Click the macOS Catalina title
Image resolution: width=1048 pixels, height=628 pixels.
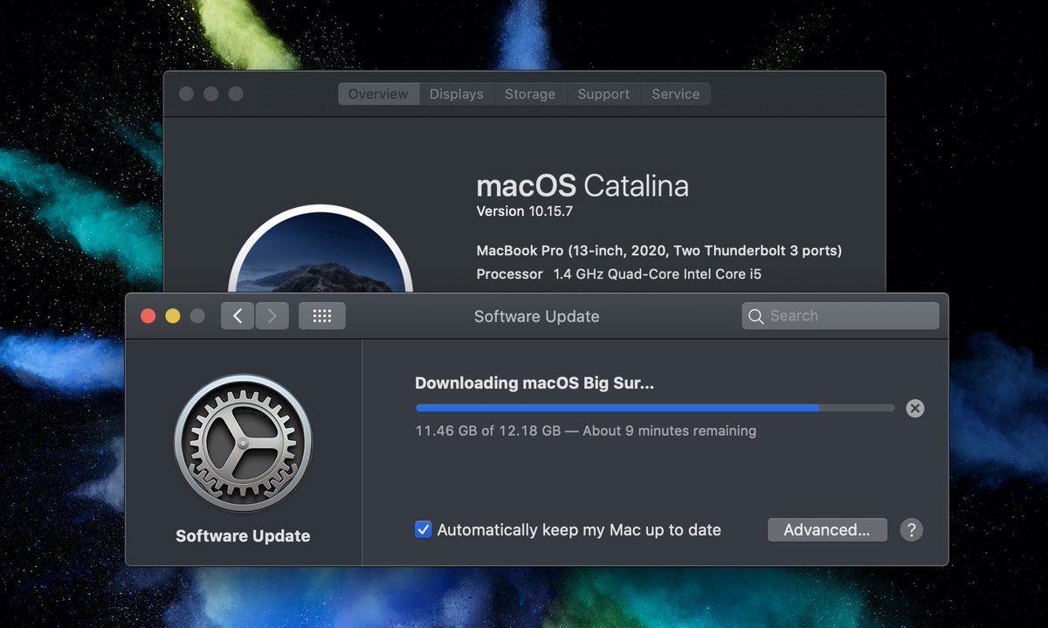click(x=583, y=185)
